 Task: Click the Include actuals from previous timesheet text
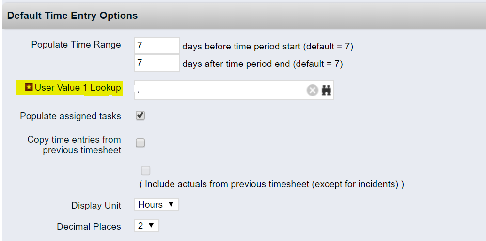271,184
